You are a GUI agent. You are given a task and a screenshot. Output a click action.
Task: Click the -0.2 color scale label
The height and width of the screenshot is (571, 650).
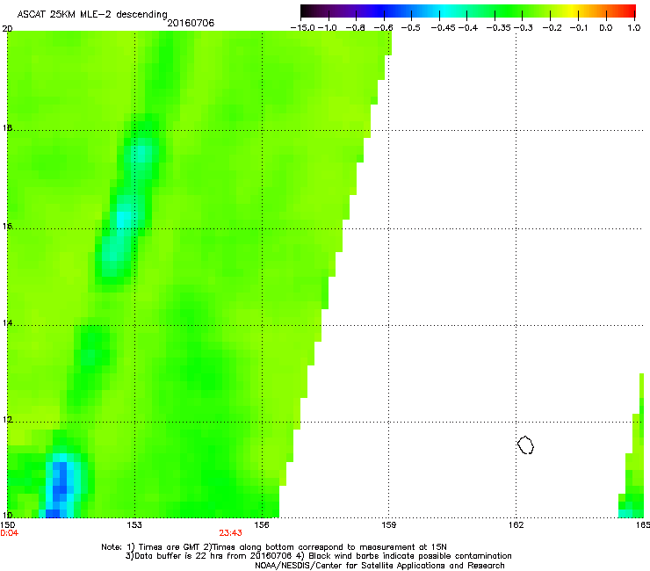click(552, 28)
